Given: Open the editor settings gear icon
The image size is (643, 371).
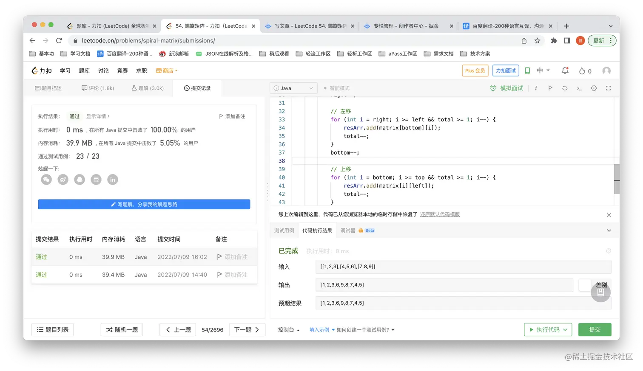Looking at the screenshot, I should click(x=594, y=88).
